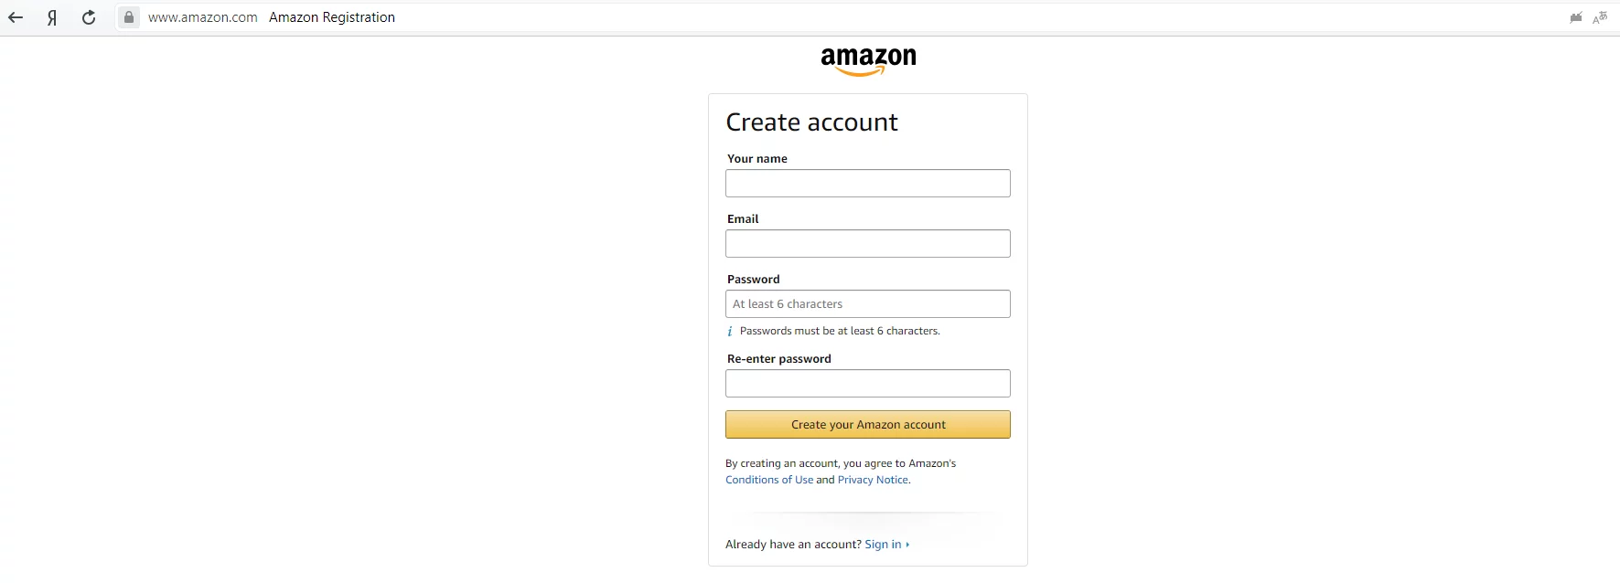The image size is (1620, 583).
Task: Click the info icon beside password requirements
Action: pos(728,331)
